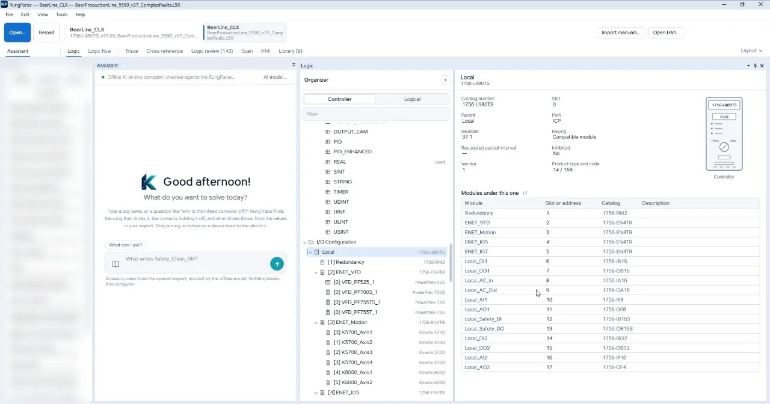Pin the Logic panel with the pin icon
This screenshot has height=404, width=770.
(x=756, y=66)
